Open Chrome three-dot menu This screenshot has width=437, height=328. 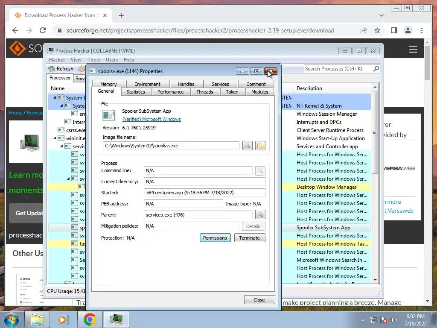pyautogui.click(x=422, y=30)
